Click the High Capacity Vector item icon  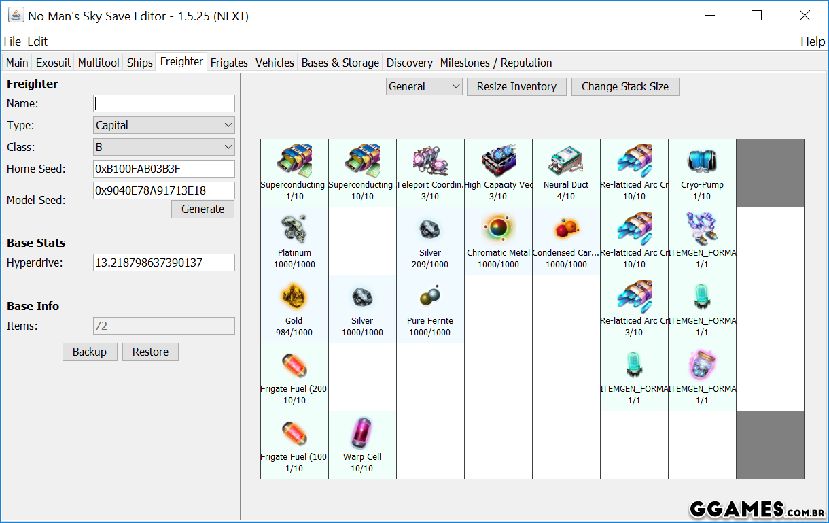click(x=498, y=161)
